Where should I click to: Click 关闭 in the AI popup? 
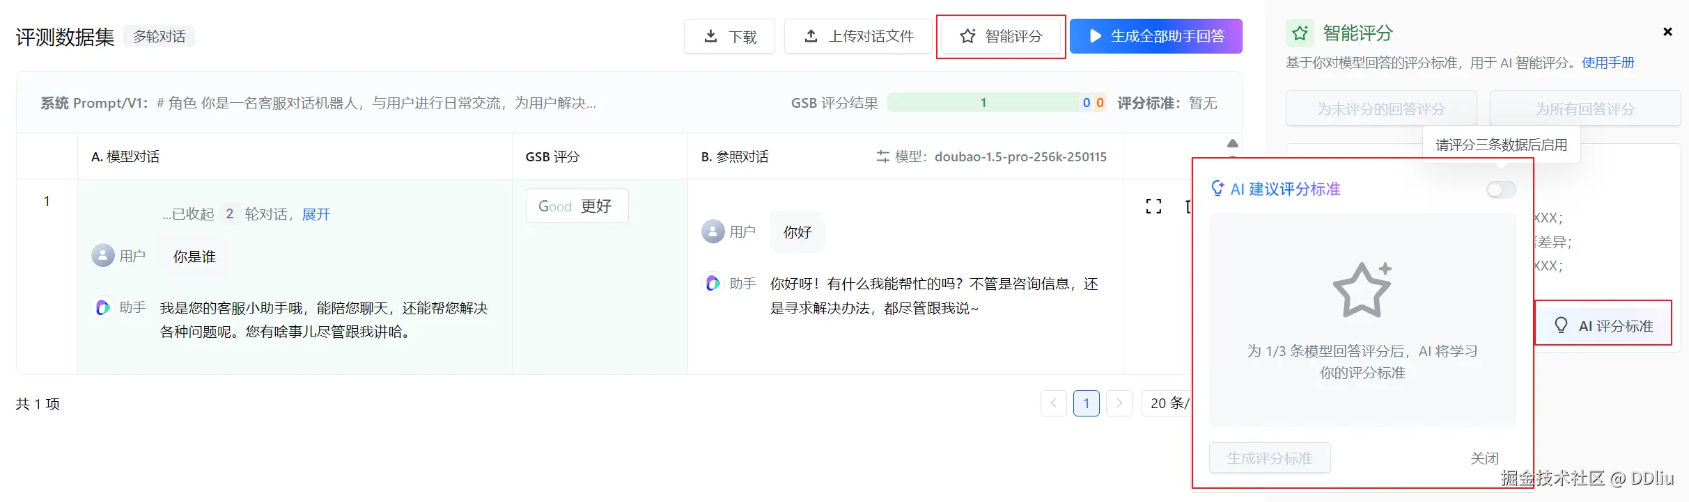(x=1484, y=458)
